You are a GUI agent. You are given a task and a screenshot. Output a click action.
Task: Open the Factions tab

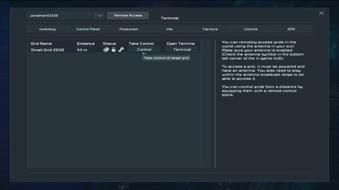click(210, 29)
